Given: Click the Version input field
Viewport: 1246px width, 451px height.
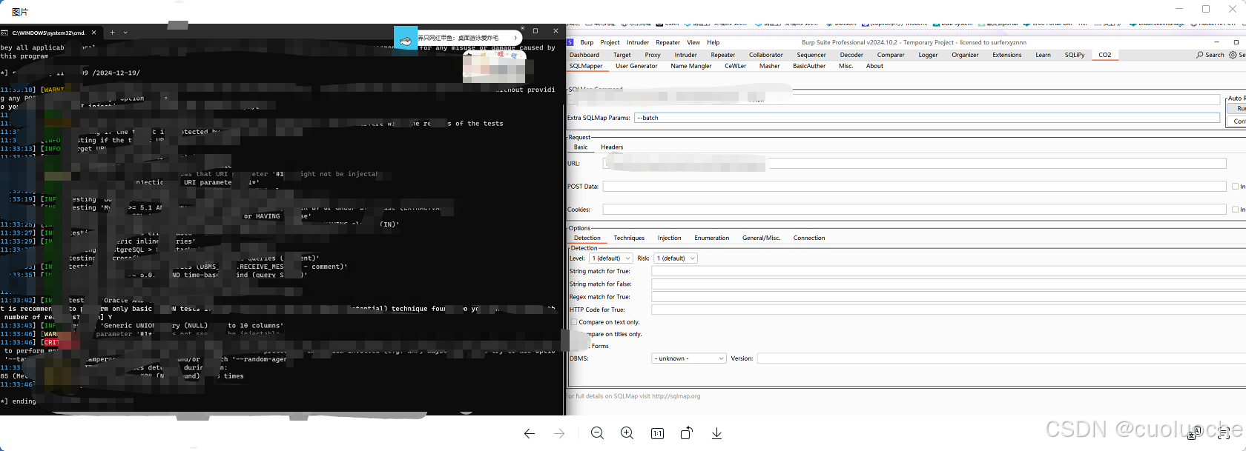Looking at the screenshot, I should [x=1001, y=358].
